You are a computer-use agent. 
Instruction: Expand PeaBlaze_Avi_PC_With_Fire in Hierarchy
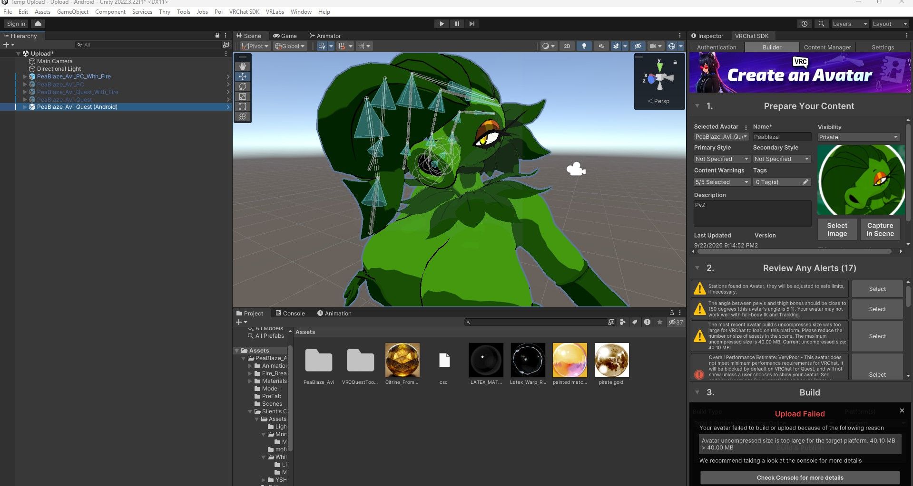25,76
